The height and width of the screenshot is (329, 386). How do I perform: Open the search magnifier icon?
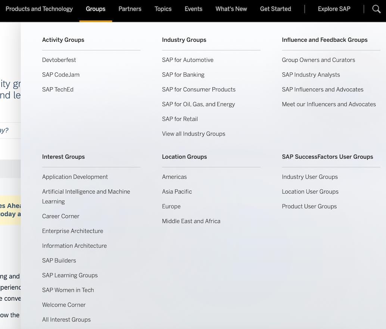point(376,9)
